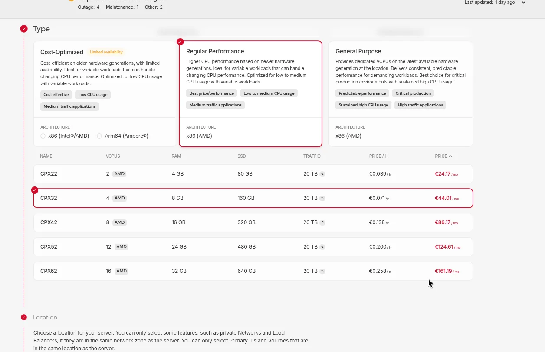Screen dimensions: 545x352
Task: Select the CPX52 server name
Action: coord(49,247)
